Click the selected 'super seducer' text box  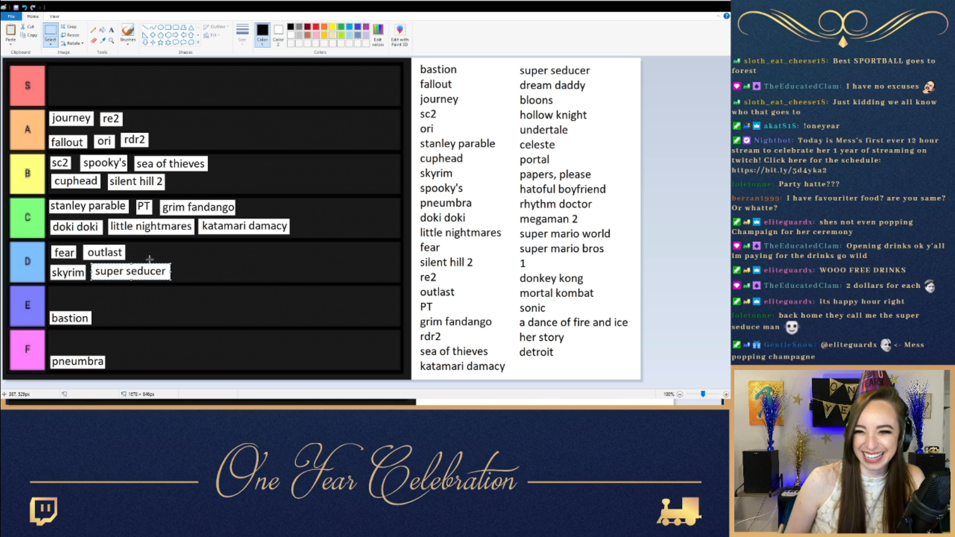click(130, 271)
